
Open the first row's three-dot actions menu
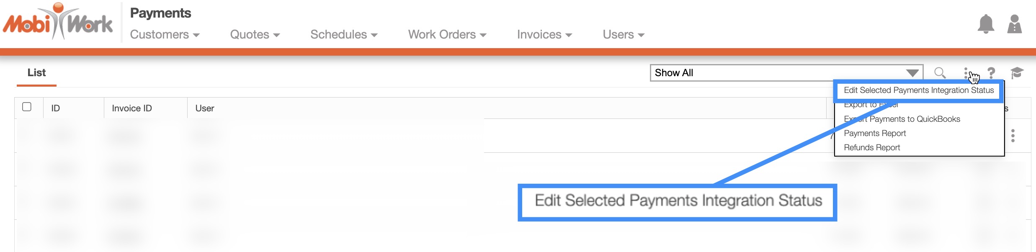click(1013, 136)
